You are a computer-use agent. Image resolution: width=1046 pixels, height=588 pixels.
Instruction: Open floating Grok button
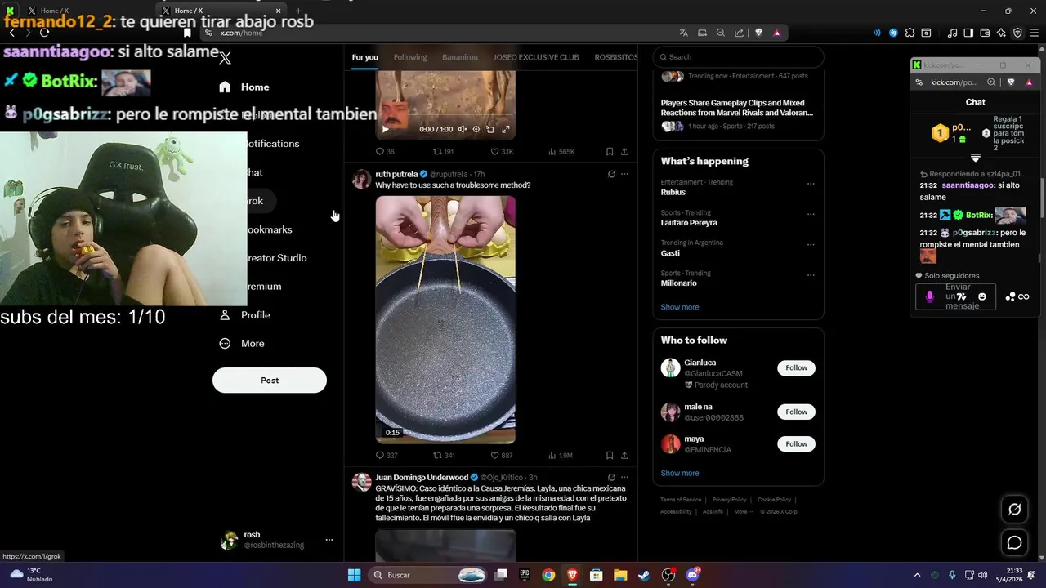1014,510
